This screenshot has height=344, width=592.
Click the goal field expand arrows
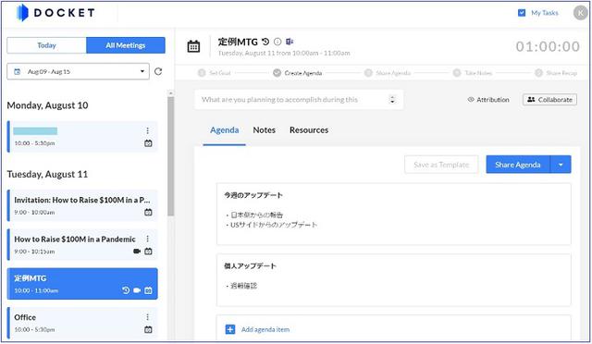coord(392,100)
